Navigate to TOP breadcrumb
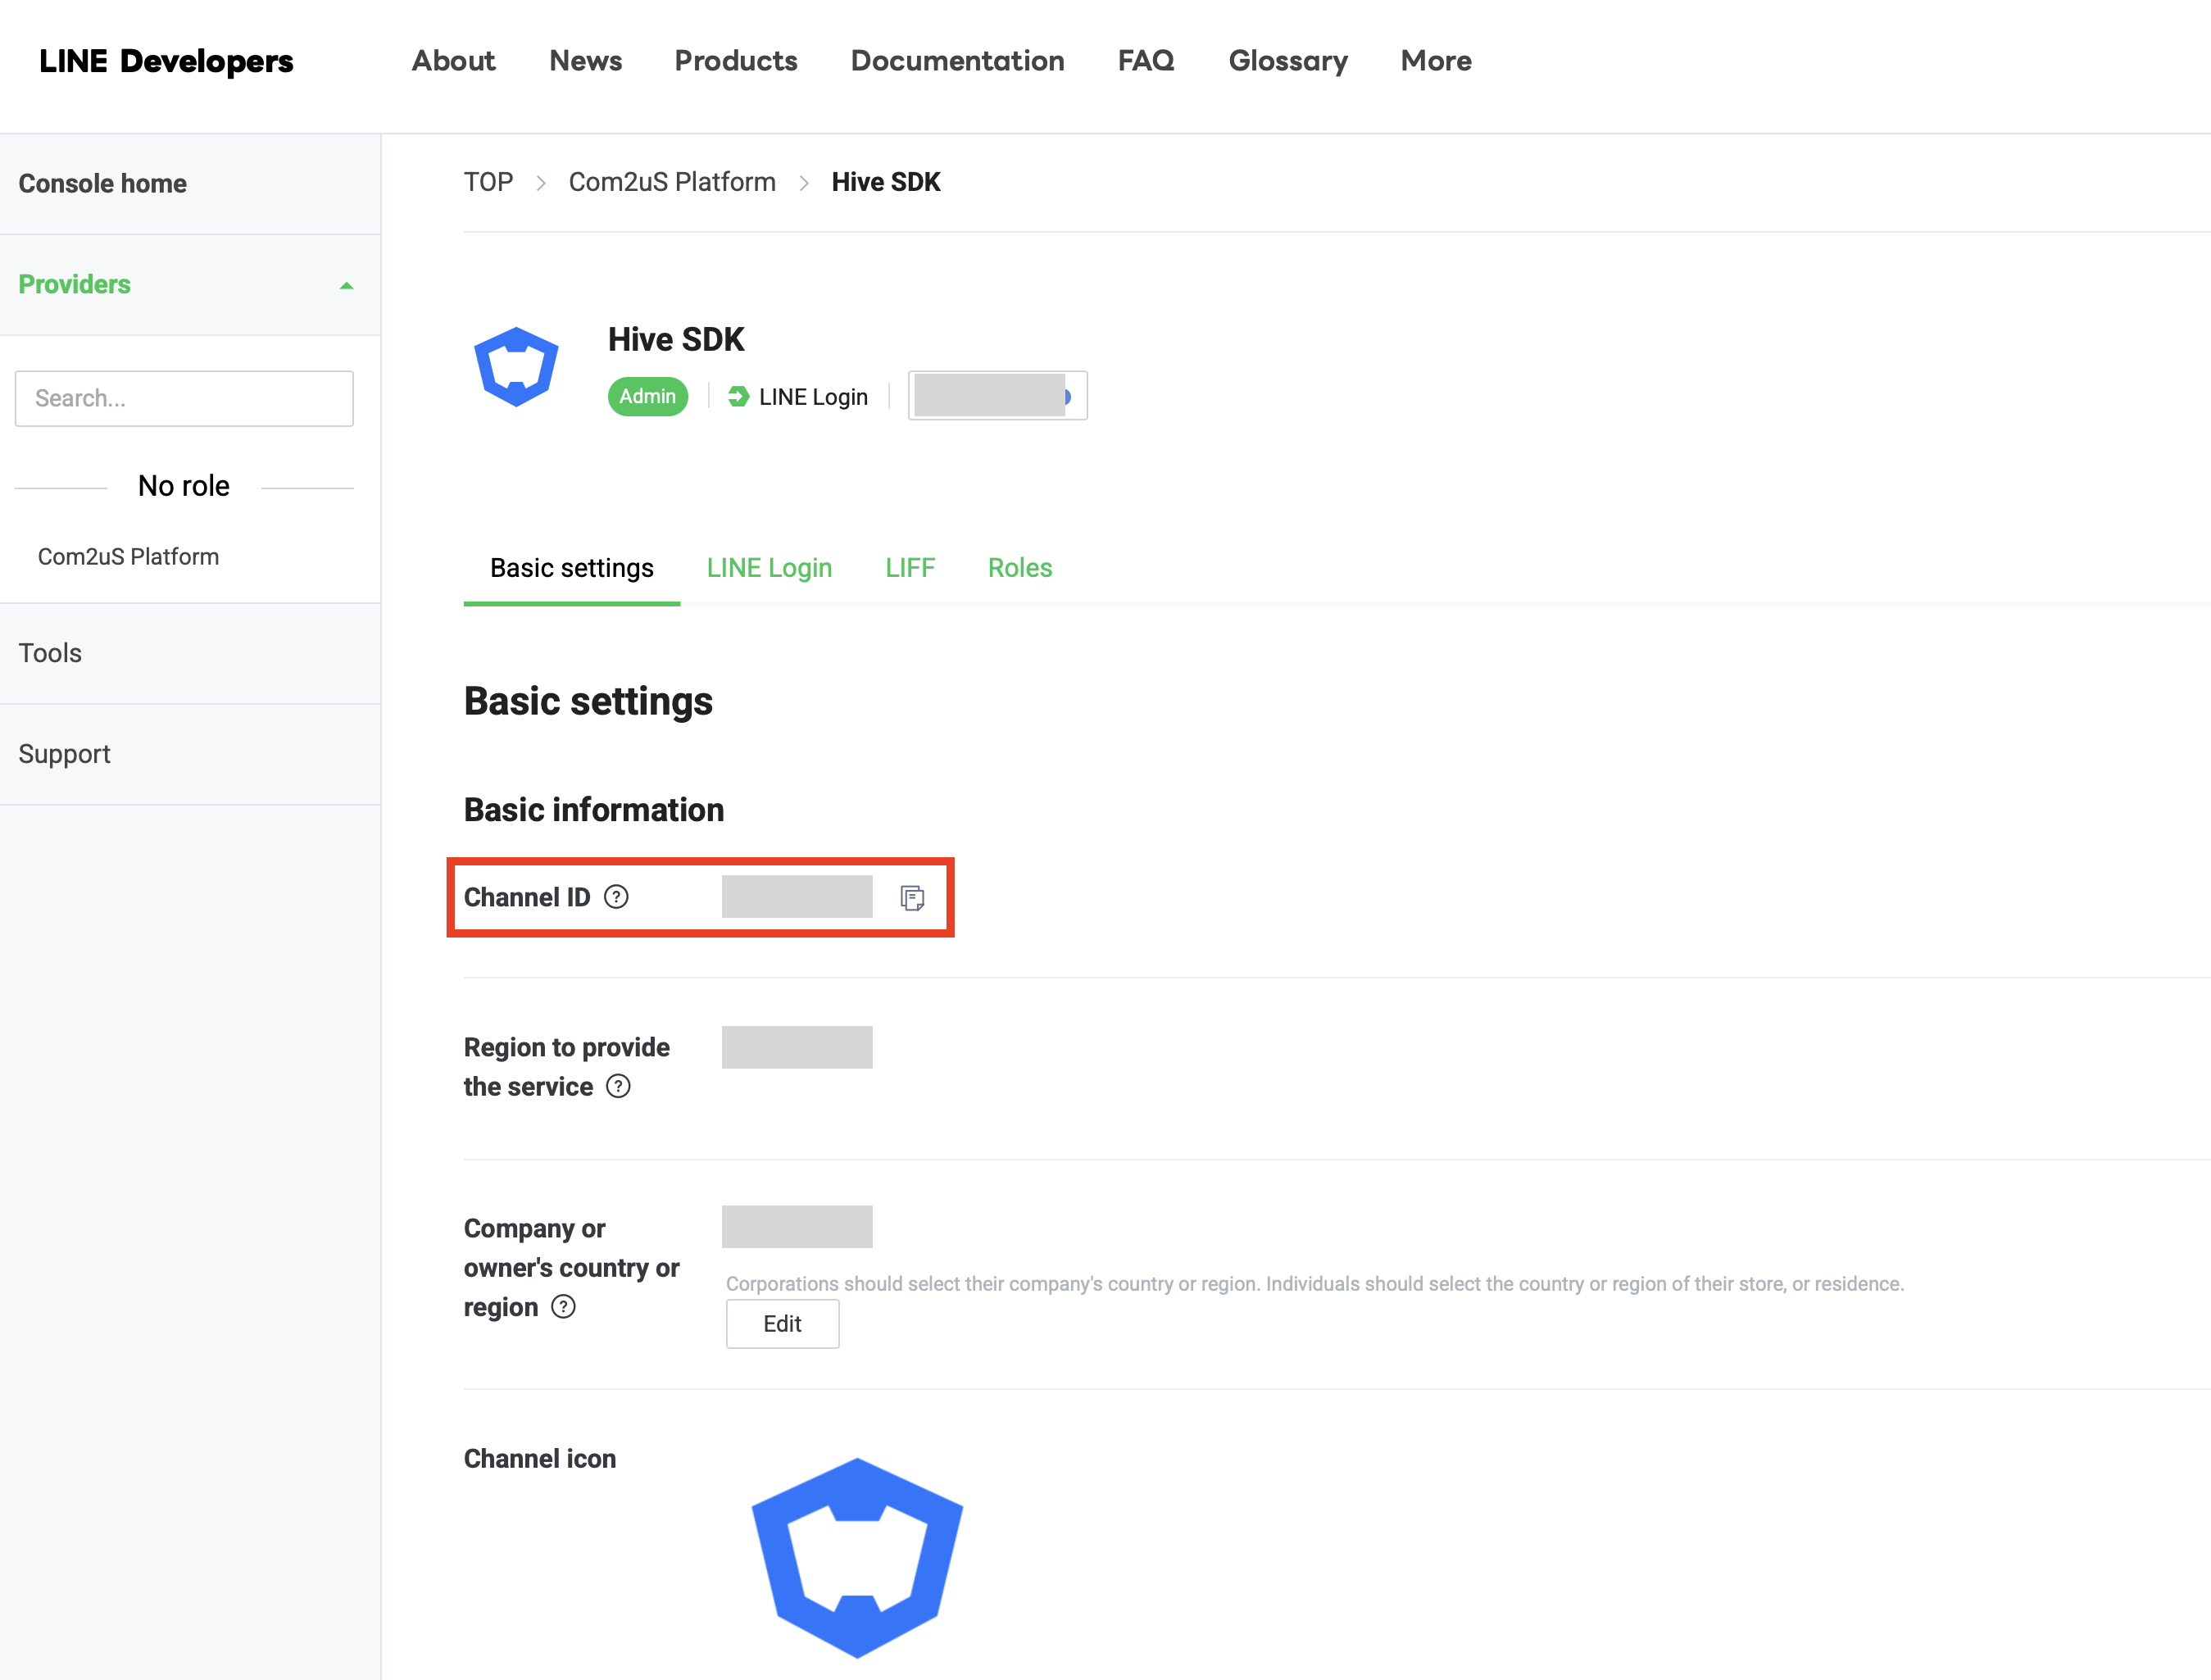2211x1680 pixels. (488, 182)
